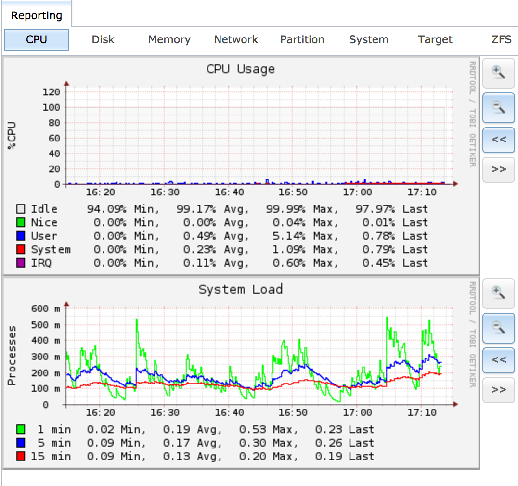518x486 pixels.
Task: Click the 'Processes' axis label
Action: (12, 355)
